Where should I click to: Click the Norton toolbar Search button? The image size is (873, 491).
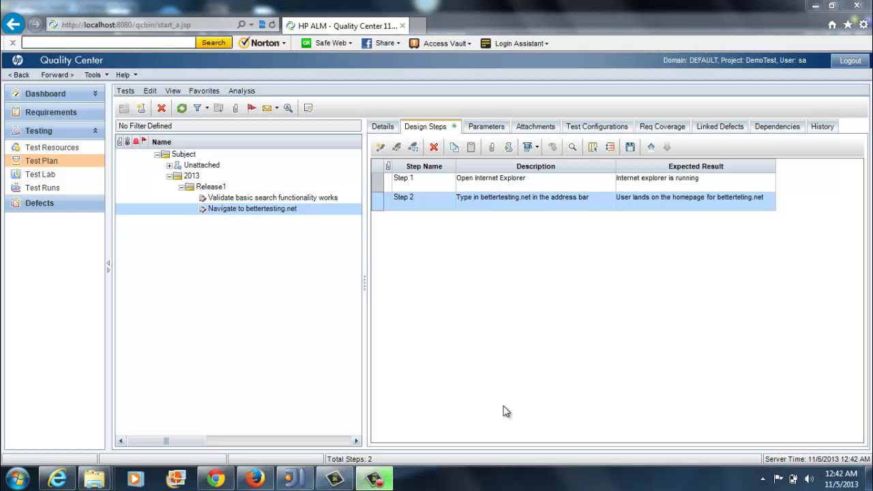(213, 43)
